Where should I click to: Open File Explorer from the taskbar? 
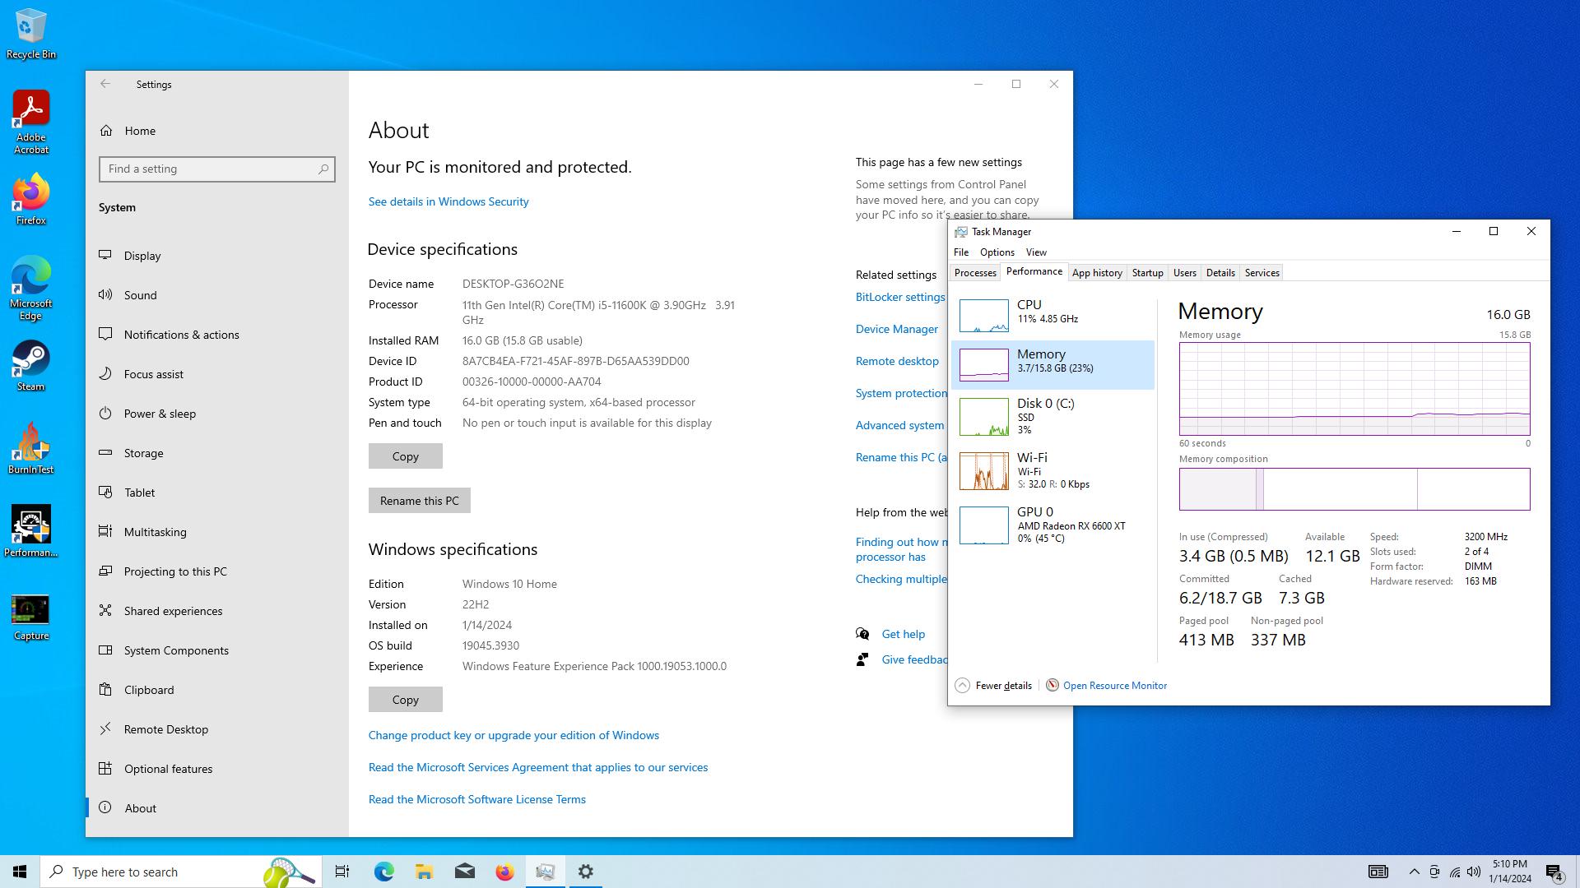[424, 872]
